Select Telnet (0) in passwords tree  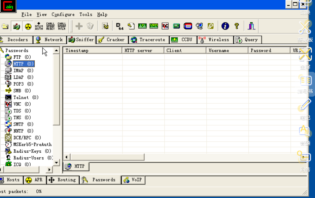(x=26, y=97)
